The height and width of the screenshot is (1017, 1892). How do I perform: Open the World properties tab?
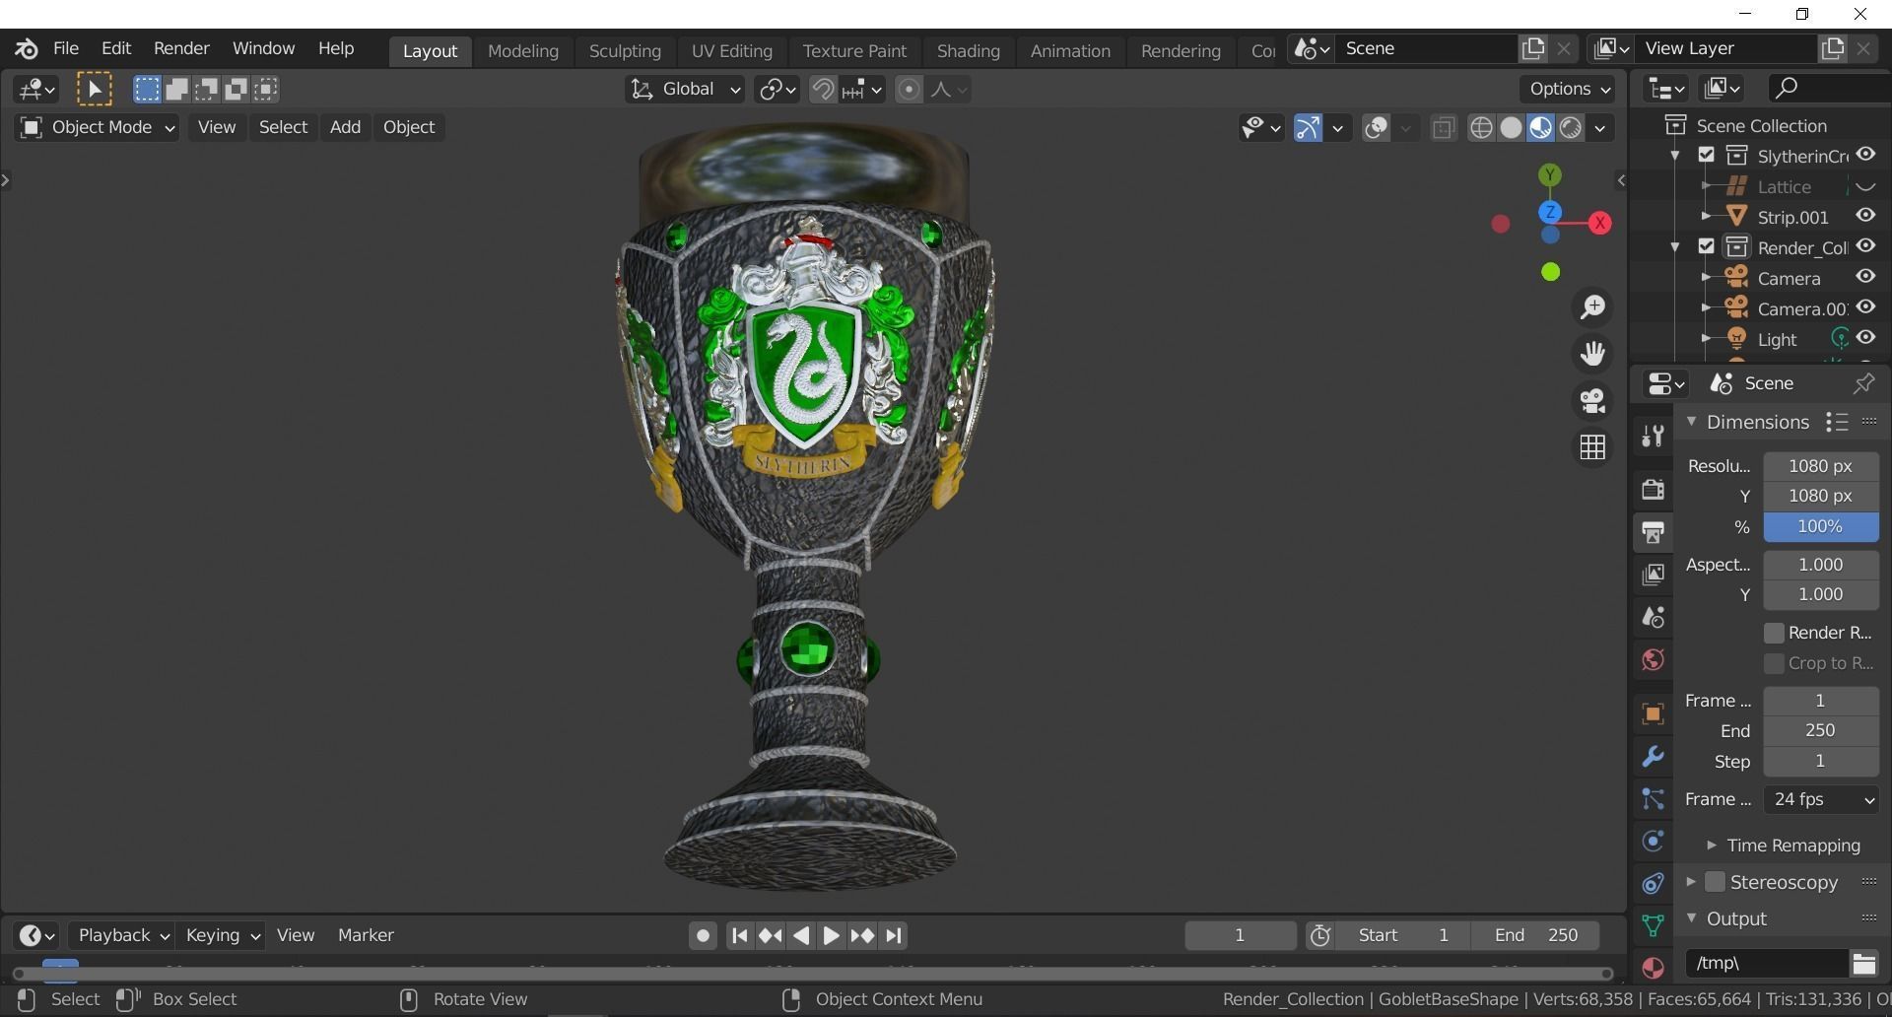point(1653,660)
